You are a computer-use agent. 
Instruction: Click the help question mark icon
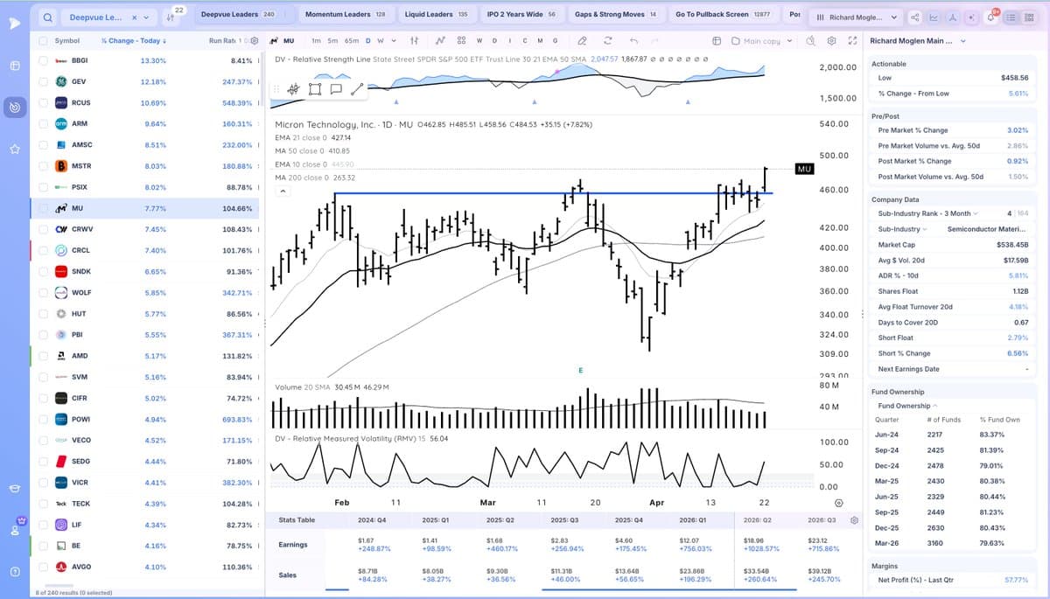pos(15,572)
